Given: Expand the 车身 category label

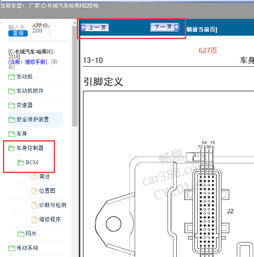Looking at the screenshot, I should point(22,134).
